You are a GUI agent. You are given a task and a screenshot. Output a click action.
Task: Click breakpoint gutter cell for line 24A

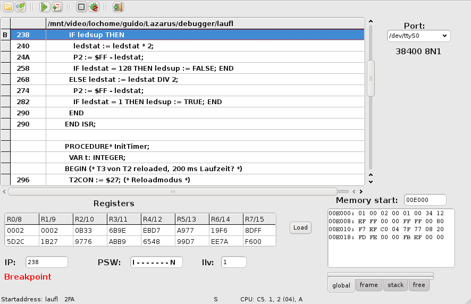pos(5,57)
